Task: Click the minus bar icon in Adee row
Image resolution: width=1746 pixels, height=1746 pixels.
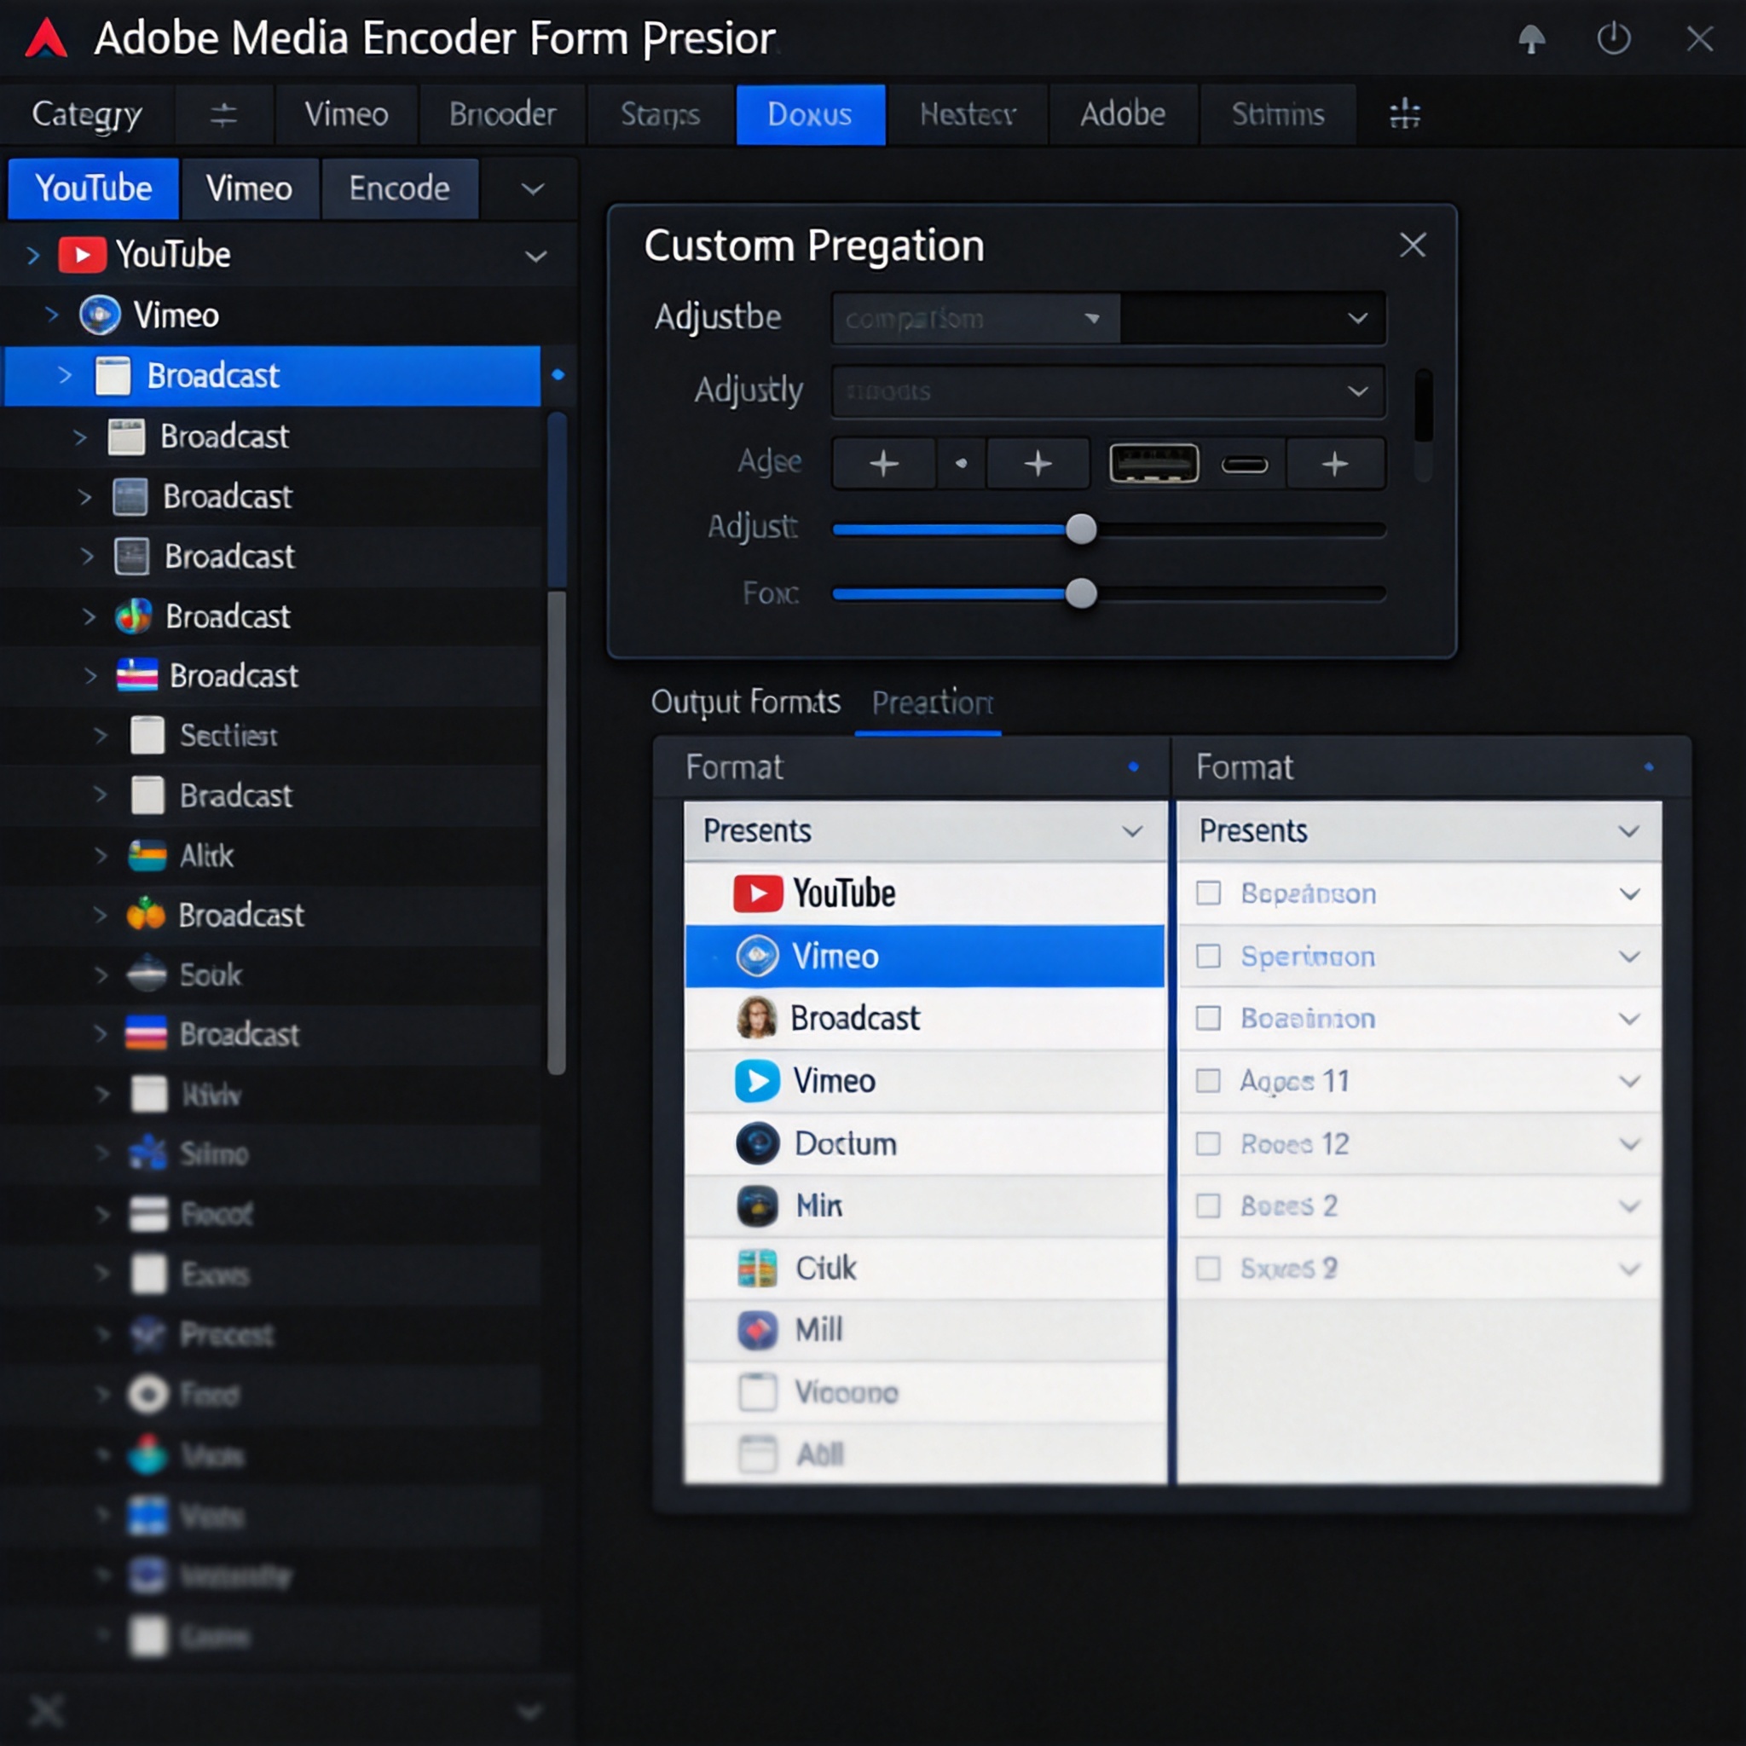Action: 1245,465
